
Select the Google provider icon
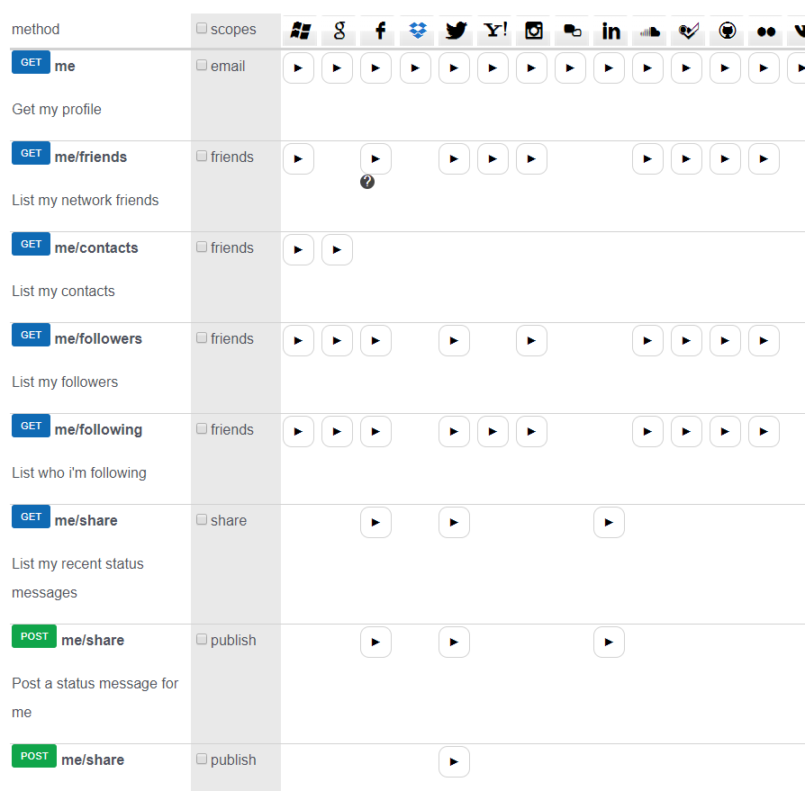pos(339,31)
